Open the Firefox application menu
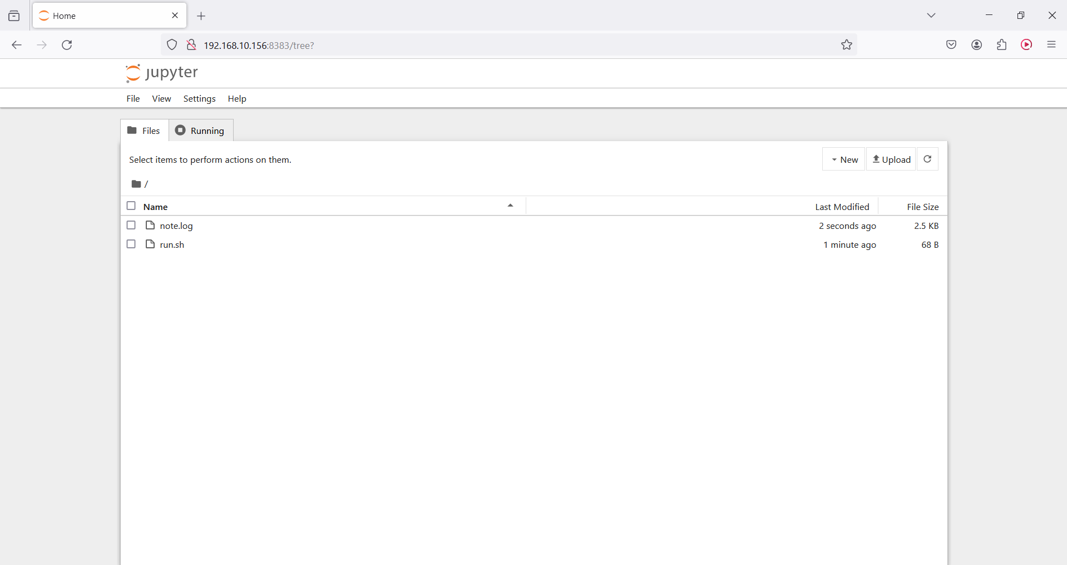1067x565 pixels. (x=1051, y=45)
